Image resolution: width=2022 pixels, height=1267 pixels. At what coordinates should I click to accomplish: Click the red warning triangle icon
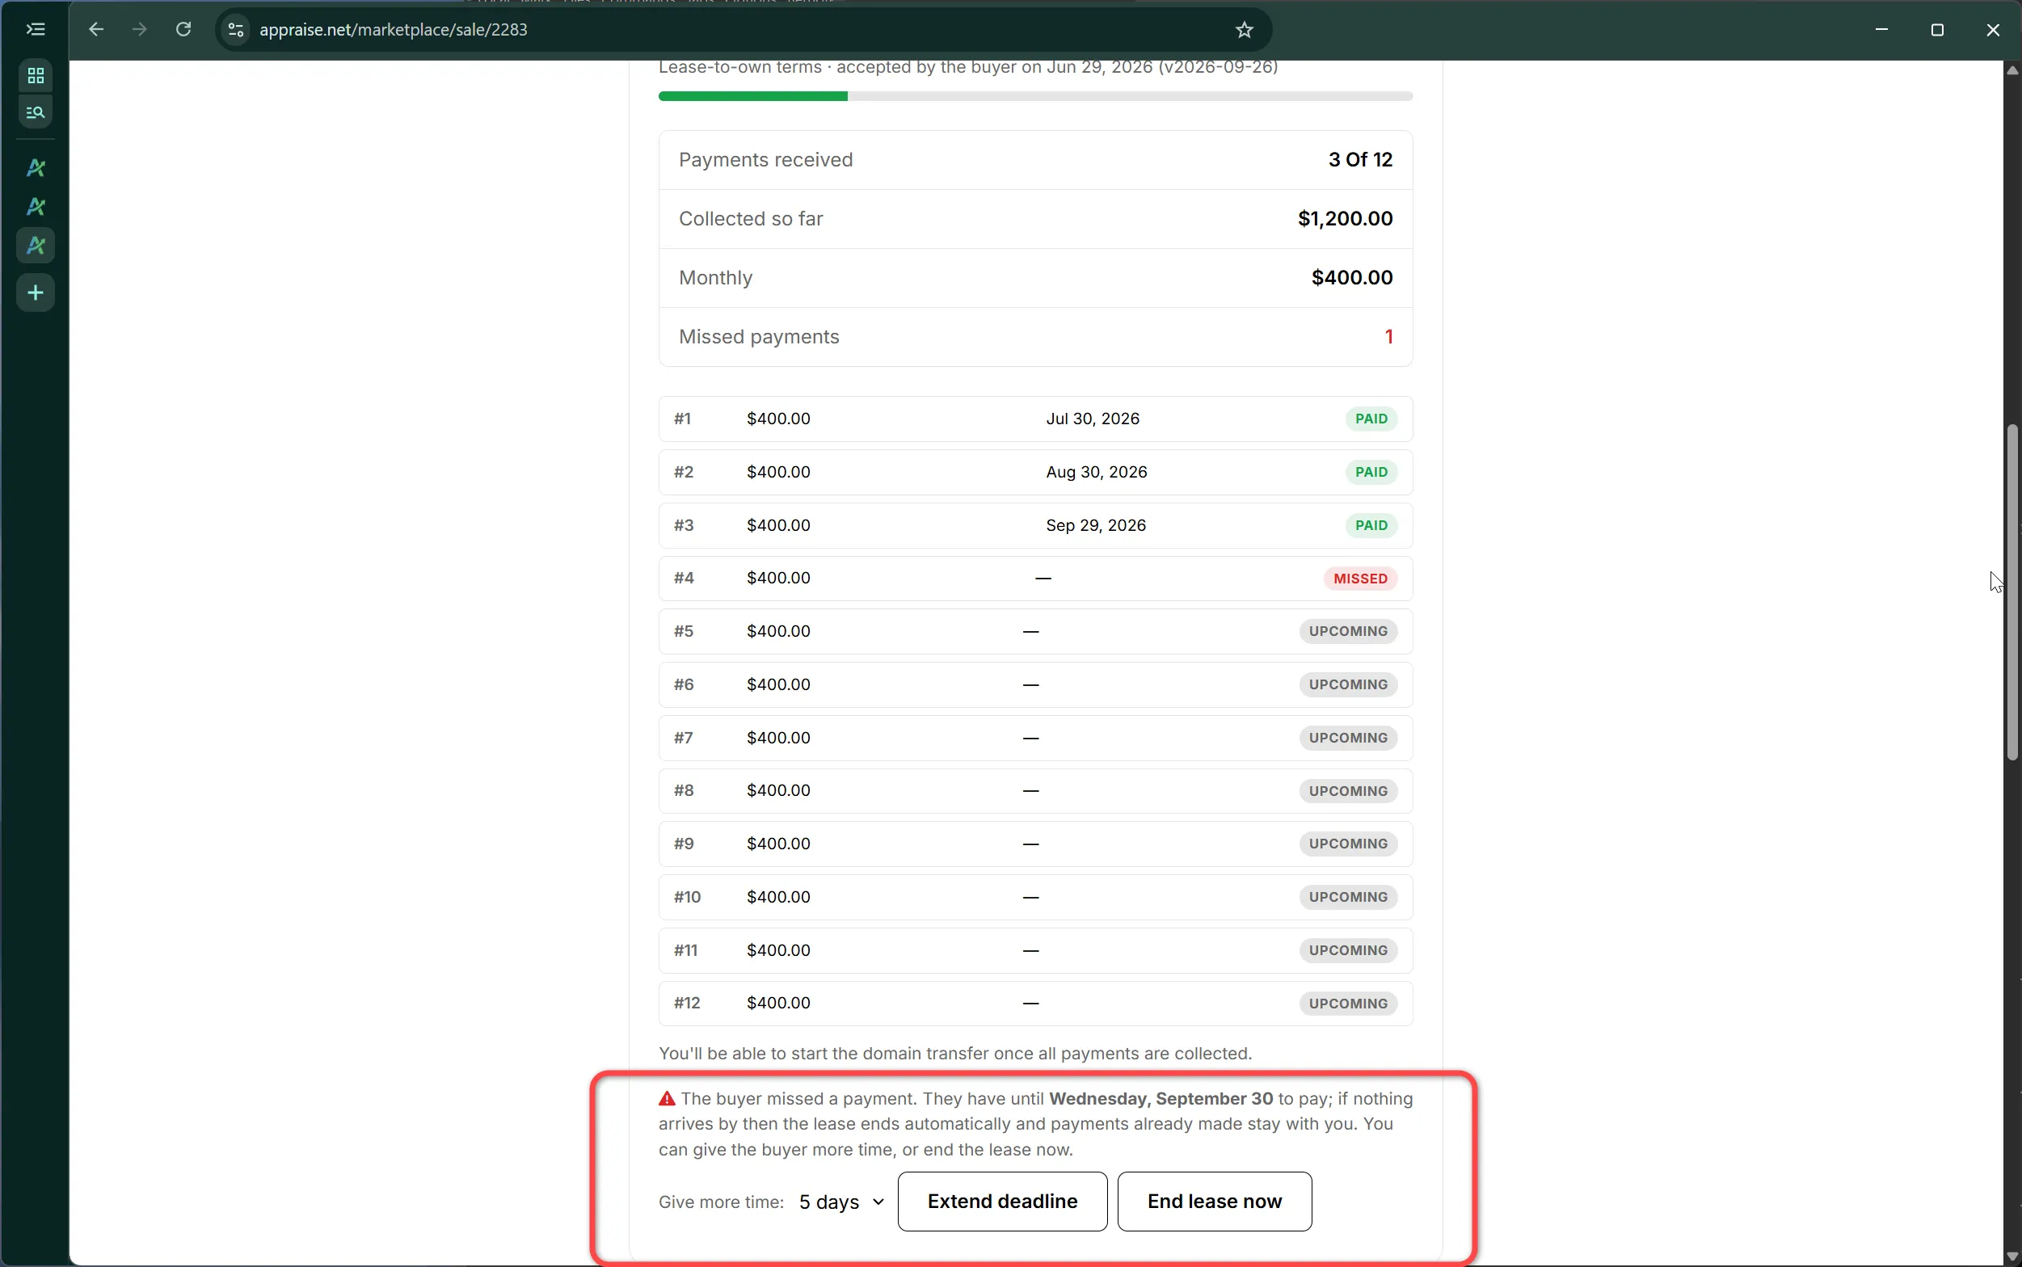(667, 1099)
